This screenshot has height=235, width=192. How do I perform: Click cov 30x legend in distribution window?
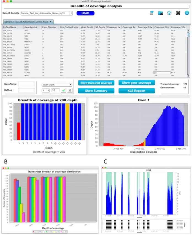click(64, 232)
